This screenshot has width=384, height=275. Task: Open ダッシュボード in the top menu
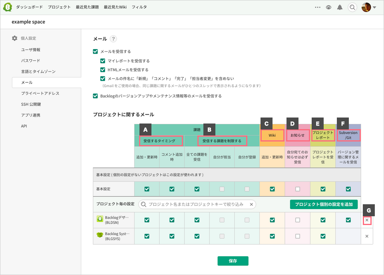click(x=30, y=7)
